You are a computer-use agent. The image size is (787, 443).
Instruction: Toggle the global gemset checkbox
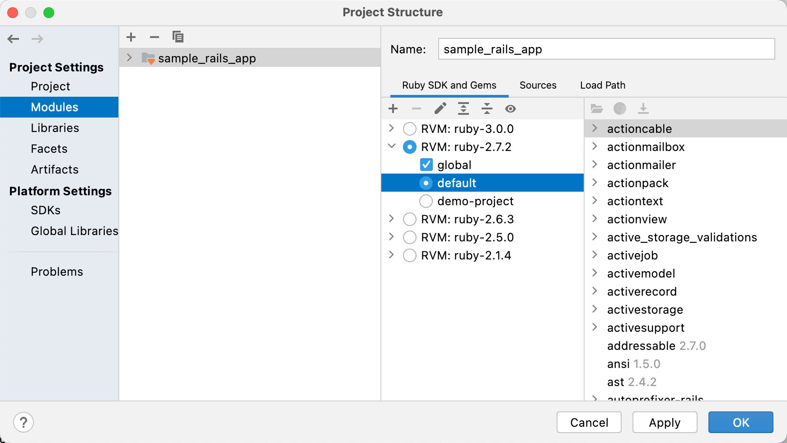426,165
